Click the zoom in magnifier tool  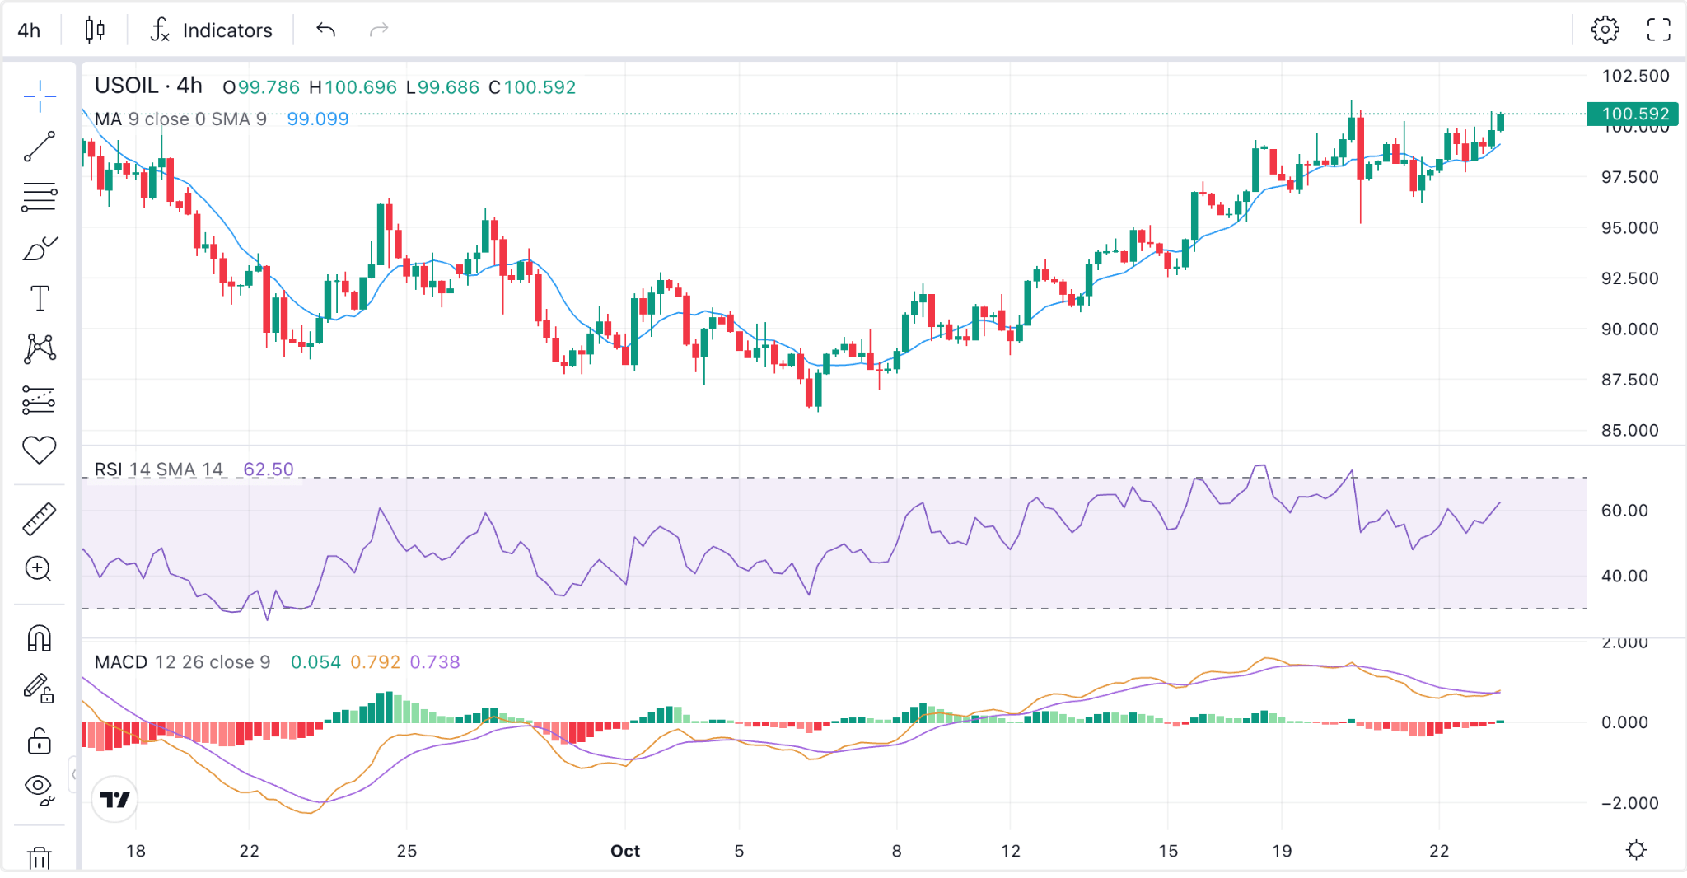pos(39,569)
